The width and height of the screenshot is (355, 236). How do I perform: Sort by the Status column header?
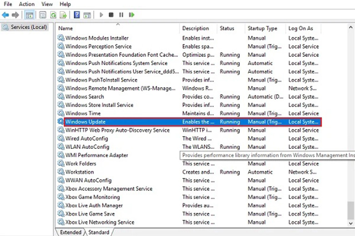click(x=231, y=28)
